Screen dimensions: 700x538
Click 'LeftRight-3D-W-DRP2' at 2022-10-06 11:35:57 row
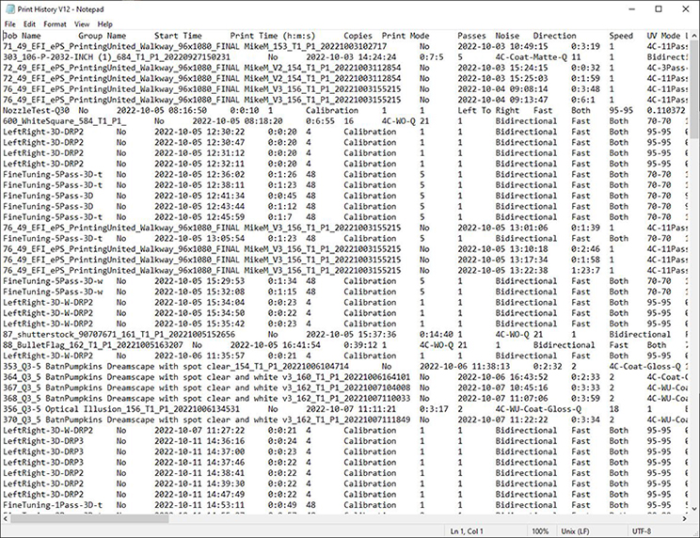48,356
